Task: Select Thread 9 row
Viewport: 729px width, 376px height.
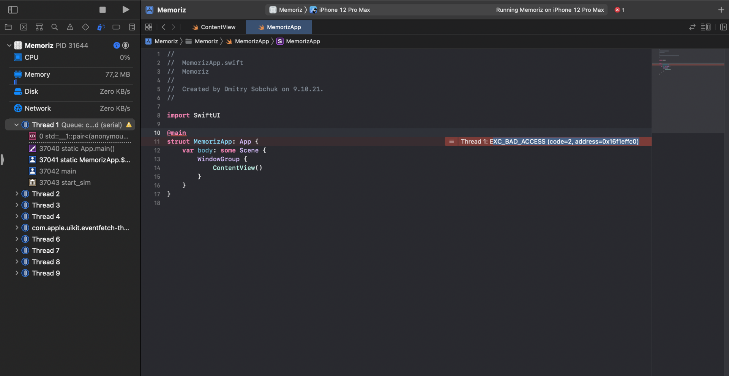Action: tap(70, 274)
